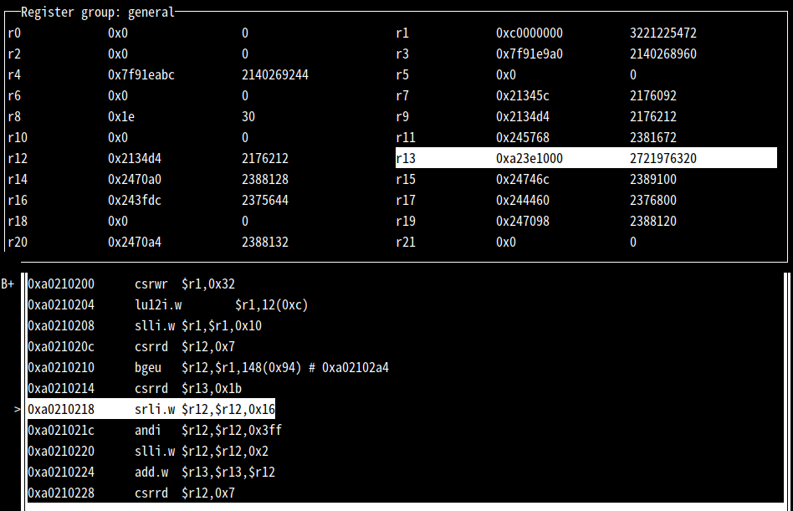Select address 0xa0210228 of last csrrd

tap(61, 493)
